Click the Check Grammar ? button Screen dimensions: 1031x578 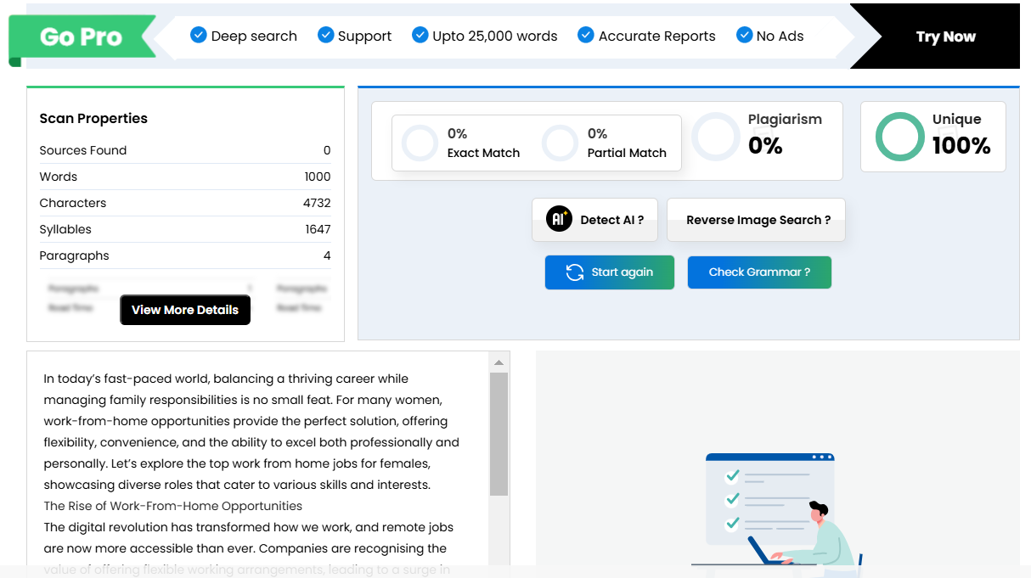click(x=759, y=272)
